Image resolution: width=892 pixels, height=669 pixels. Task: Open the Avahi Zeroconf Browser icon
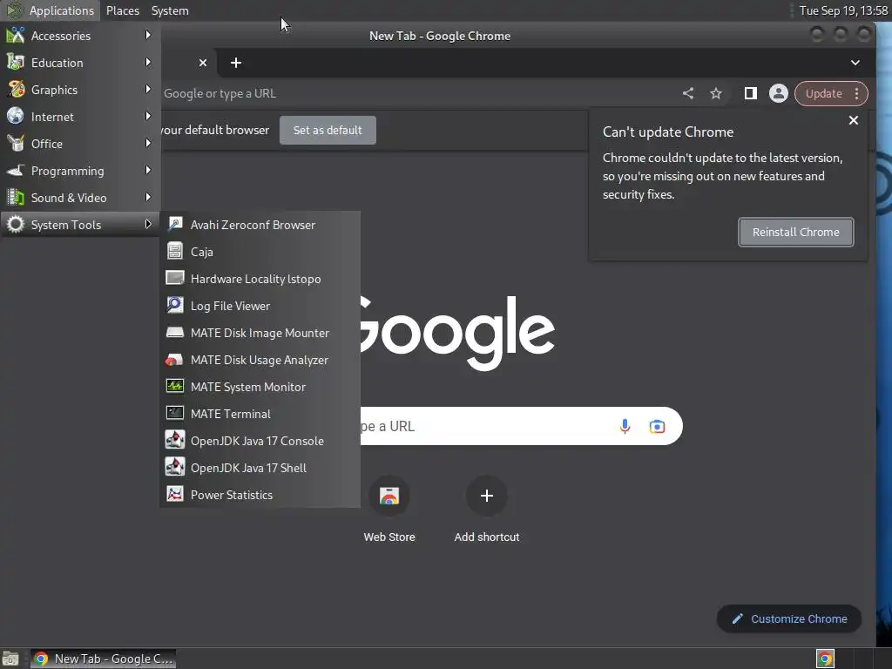tap(174, 224)
